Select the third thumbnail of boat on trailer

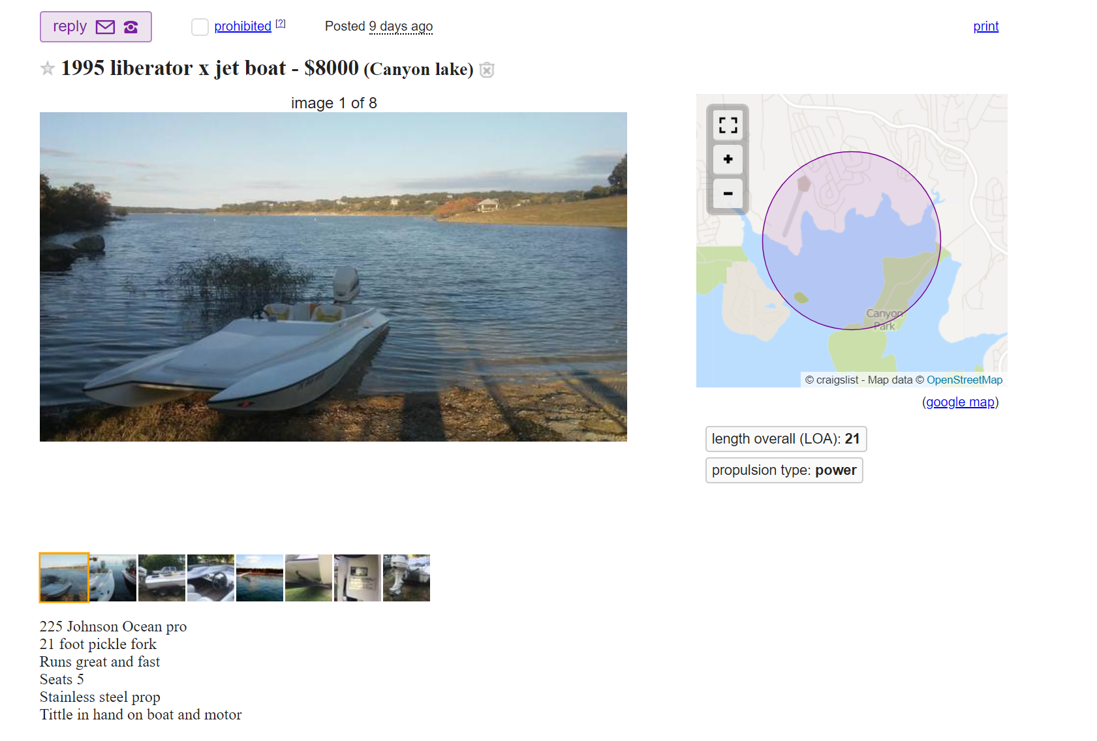click(x=162, y=578)
